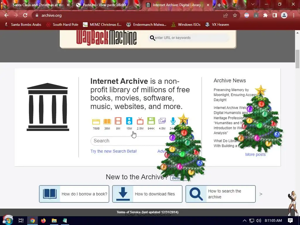Share this page icon in address bar

tap(226, 16)
